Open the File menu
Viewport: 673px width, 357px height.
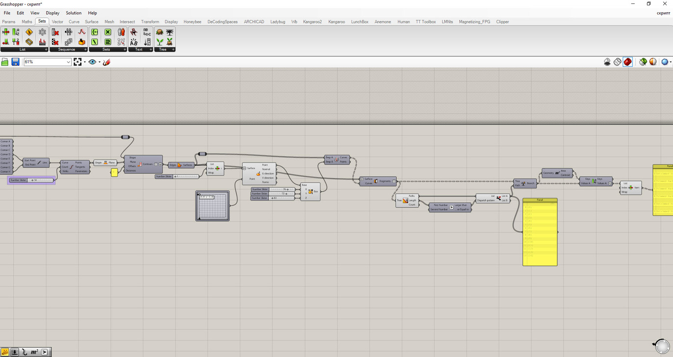point(7,13)
